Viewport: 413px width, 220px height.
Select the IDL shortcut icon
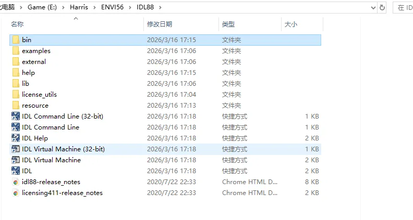pos(16,171)
